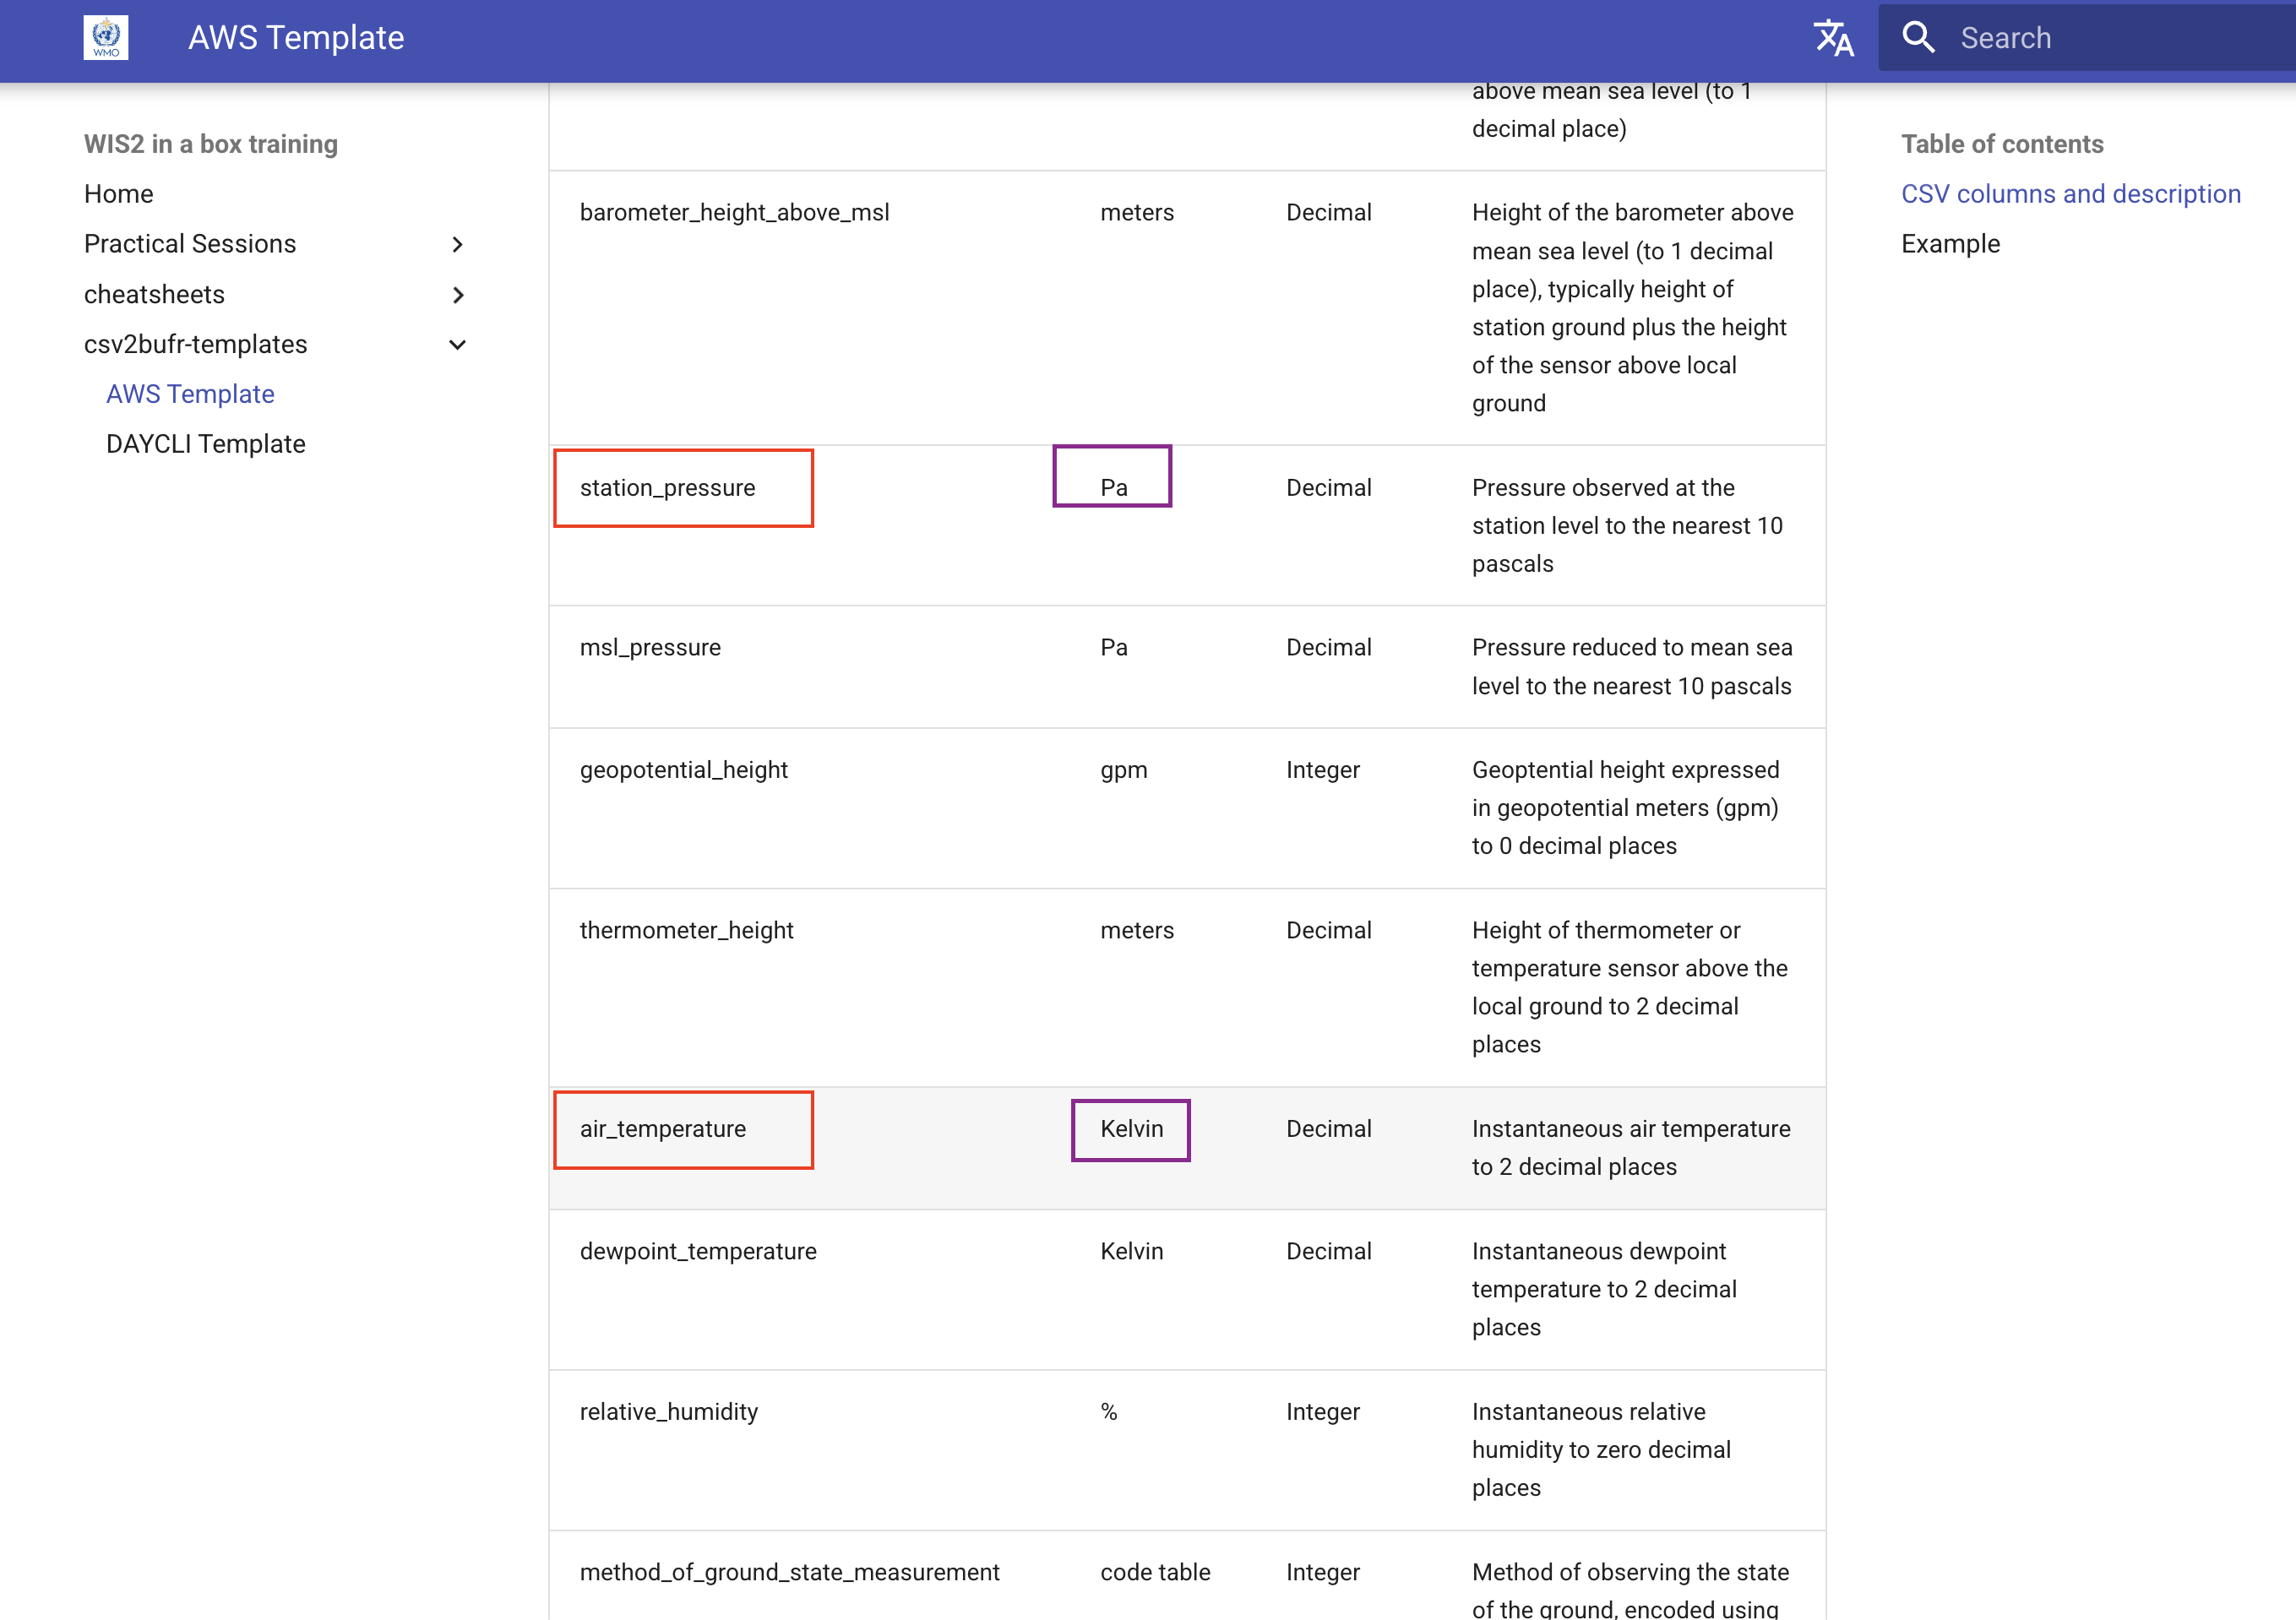Click Decimal type for air_temperature
The image size is (2296, 1620).
coord(1328,1129)
